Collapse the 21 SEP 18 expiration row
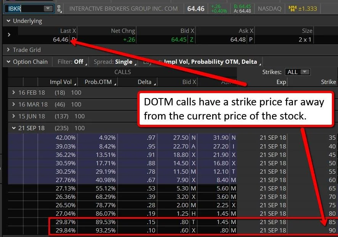Viewport: 338px width, 237px height. tap(14, 128)
